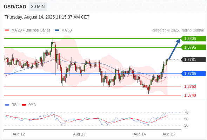
Task: Click the RSI 70 level label
Action: click(x=186, y=112)
